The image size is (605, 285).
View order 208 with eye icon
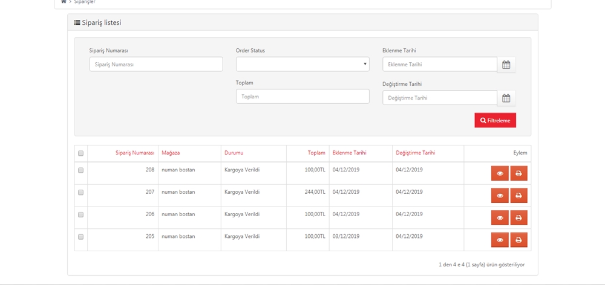coord(500,173)
